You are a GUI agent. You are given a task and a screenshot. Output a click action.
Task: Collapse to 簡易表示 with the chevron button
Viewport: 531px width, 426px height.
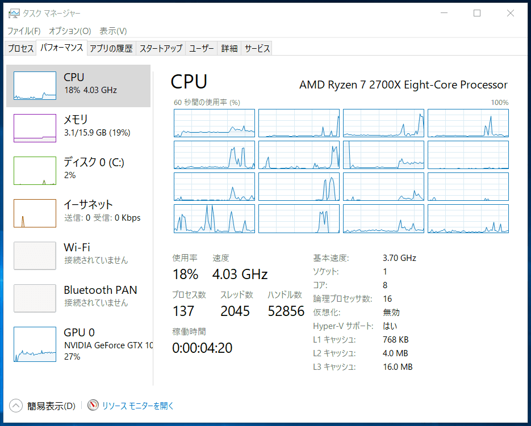tap(15, 406)
